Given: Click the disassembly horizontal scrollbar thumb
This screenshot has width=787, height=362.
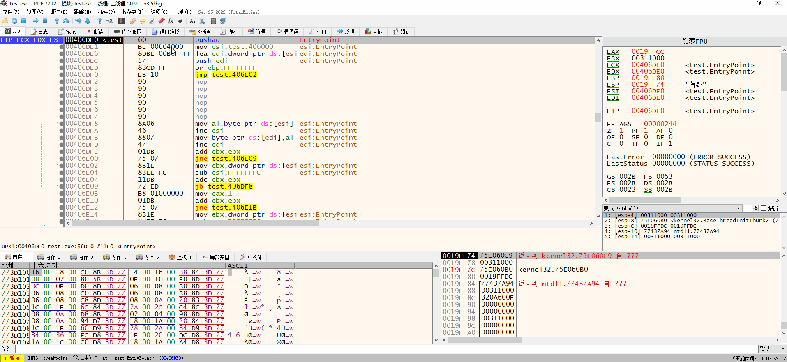Looking at the screenshot, I should (x=195, y=224).
